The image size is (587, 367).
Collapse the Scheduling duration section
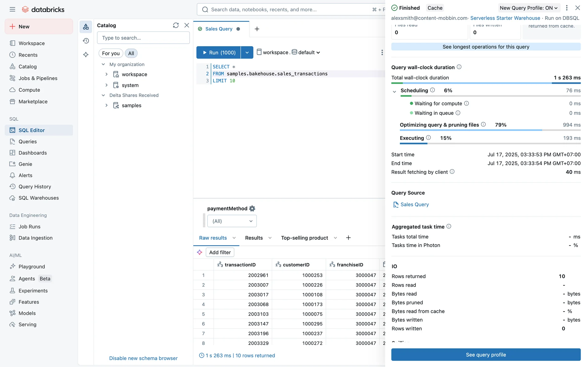click(394, 91)
